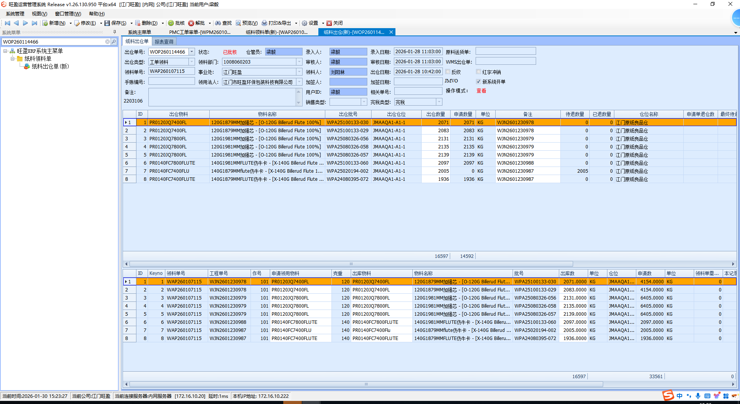The width and height of the screenshot is (740, 404).
Task: Open the 保存 dropdown arrow
Action: pos(131,23)
